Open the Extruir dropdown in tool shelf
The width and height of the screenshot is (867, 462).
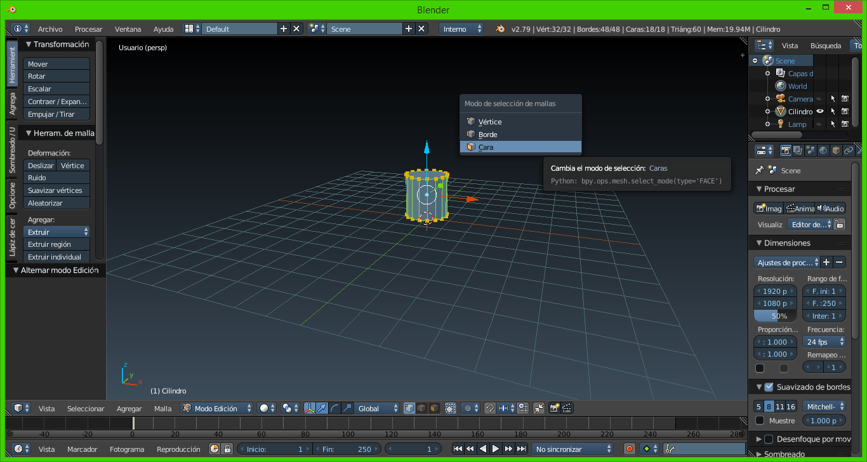(56, 232)
